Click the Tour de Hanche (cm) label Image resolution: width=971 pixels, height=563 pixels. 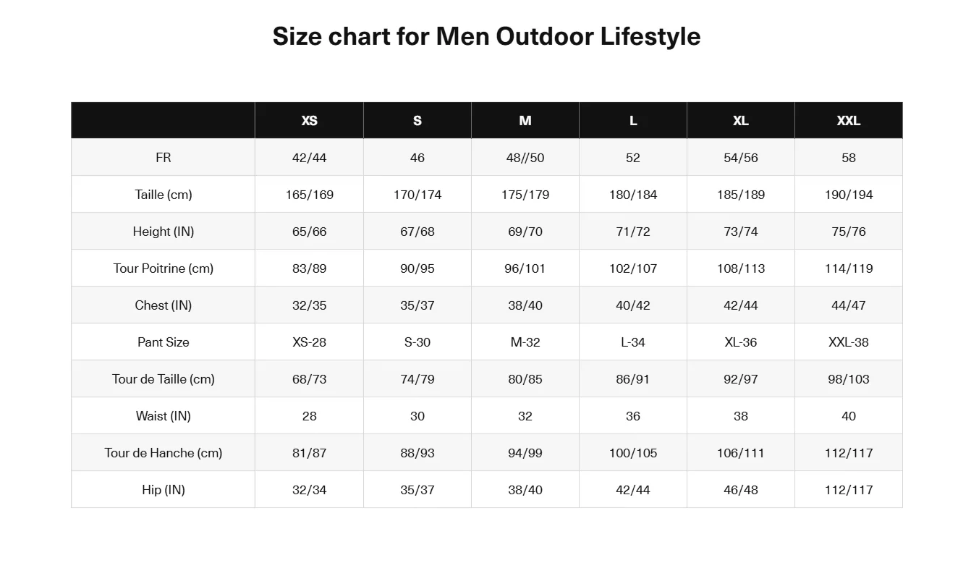pos(164,453)
